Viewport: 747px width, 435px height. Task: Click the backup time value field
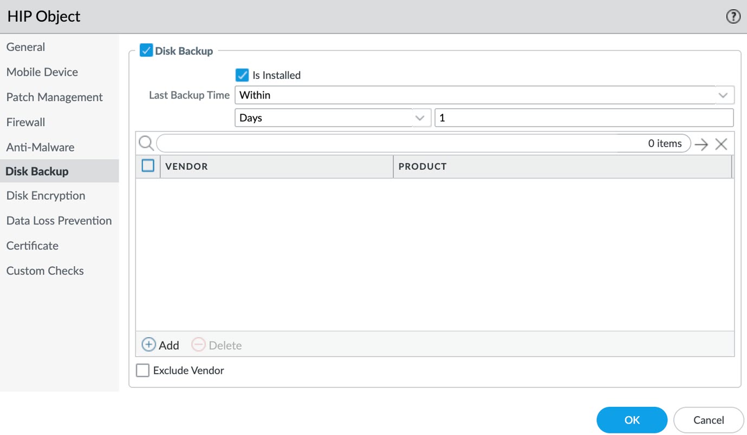pos(583,118)
